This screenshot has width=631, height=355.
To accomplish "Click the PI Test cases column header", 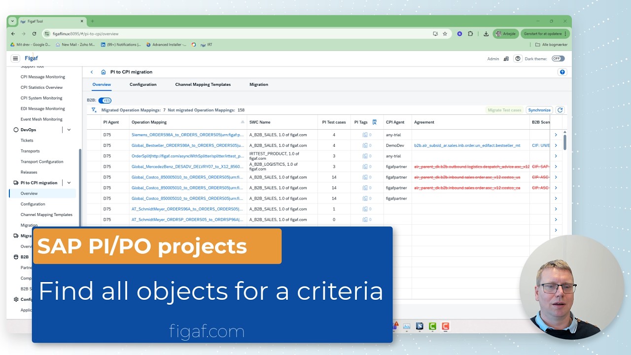I will [334, 122].
